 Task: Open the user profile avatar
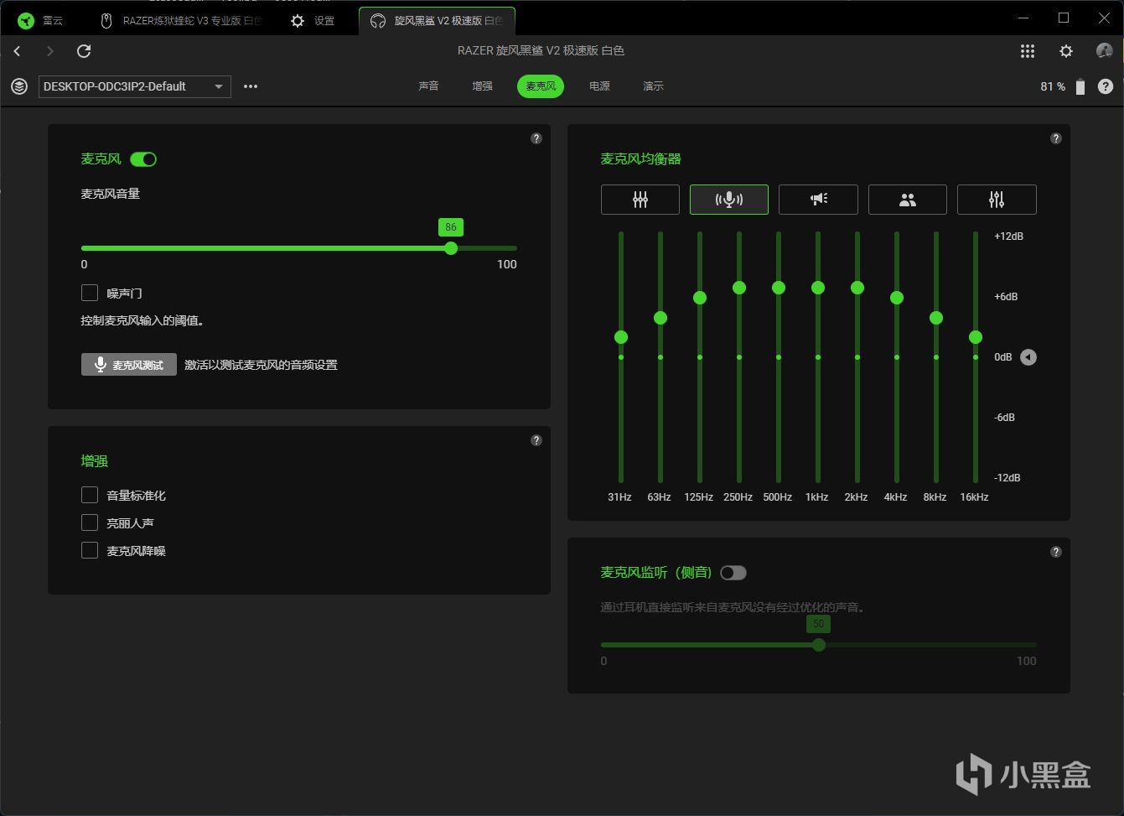click(x=1105, y=51)
